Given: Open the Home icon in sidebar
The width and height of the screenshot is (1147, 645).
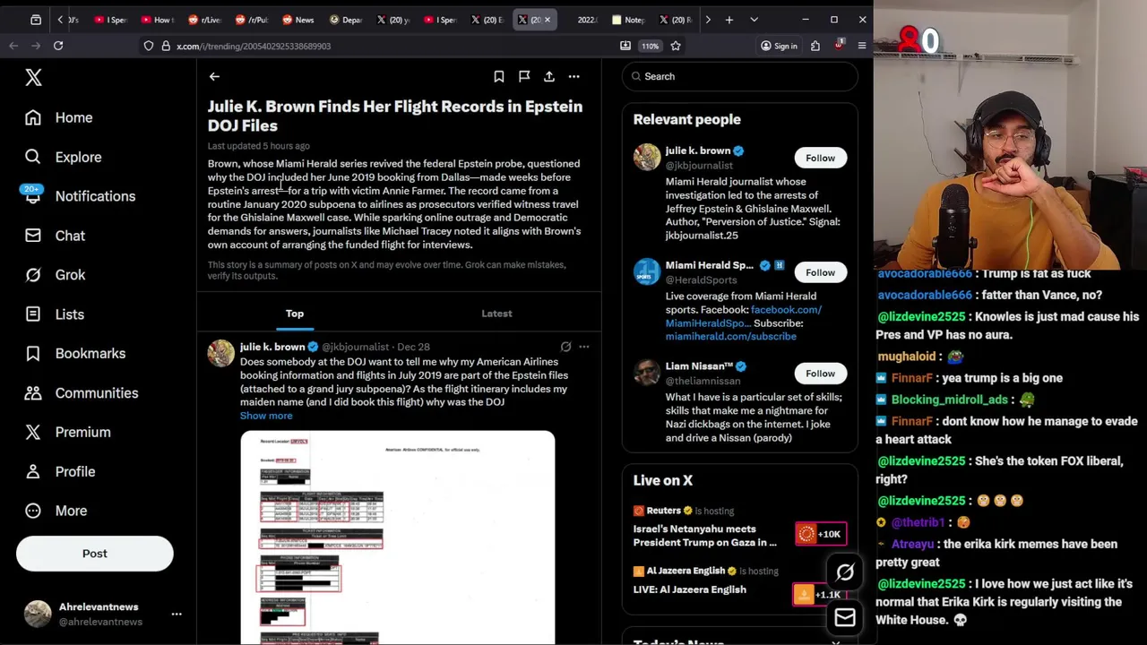Looking at the screenshot, I should 33,117.
